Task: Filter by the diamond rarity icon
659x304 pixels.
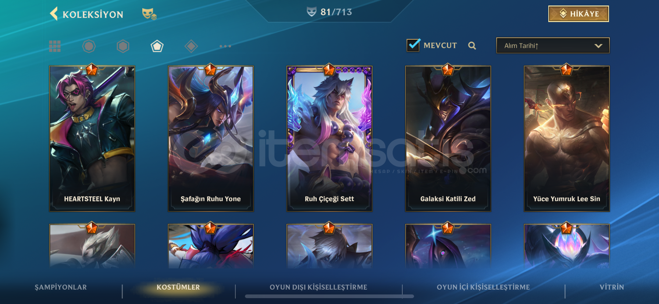Action: (191, 46)
